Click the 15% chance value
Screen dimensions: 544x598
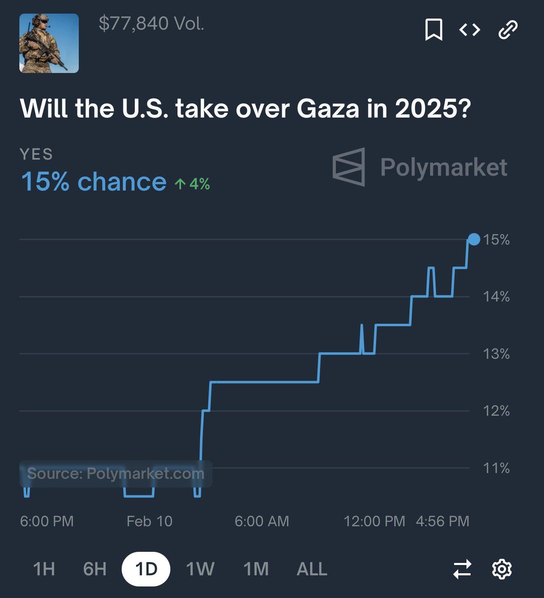click(x=94, y=181)
